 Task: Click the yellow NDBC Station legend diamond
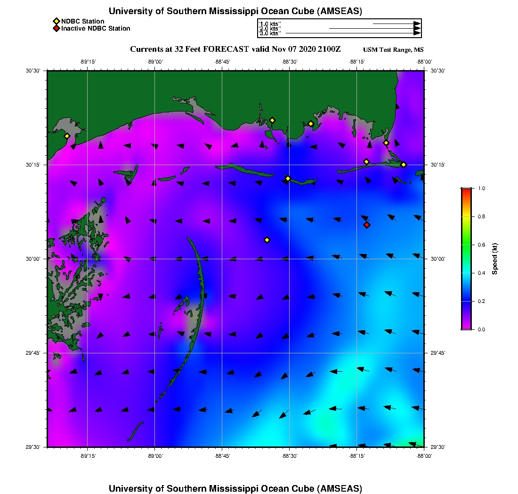pos(56,22)
